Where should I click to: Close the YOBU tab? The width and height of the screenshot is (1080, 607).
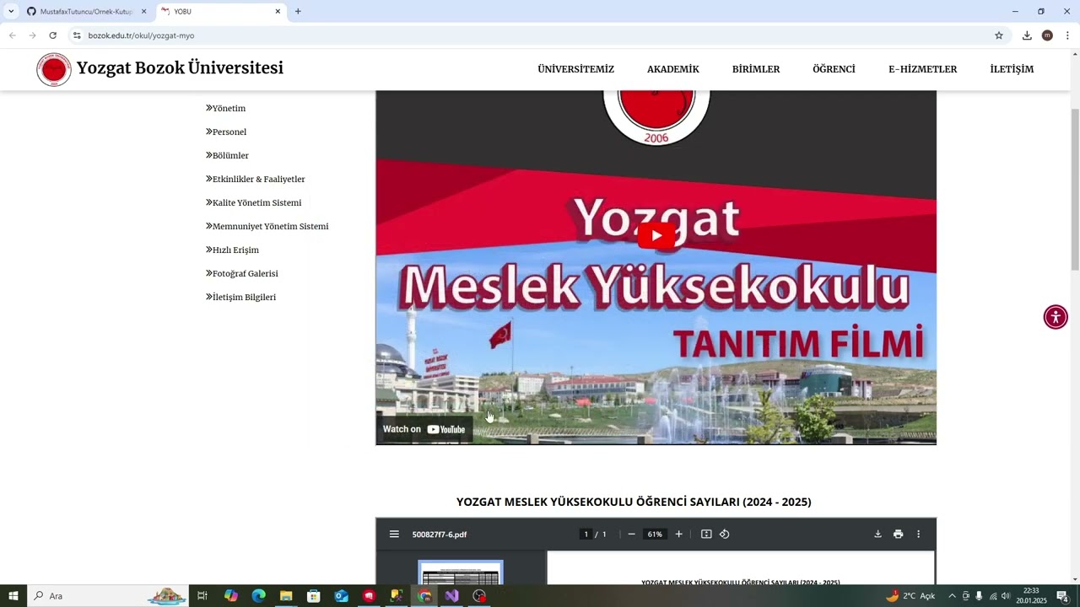278,12
